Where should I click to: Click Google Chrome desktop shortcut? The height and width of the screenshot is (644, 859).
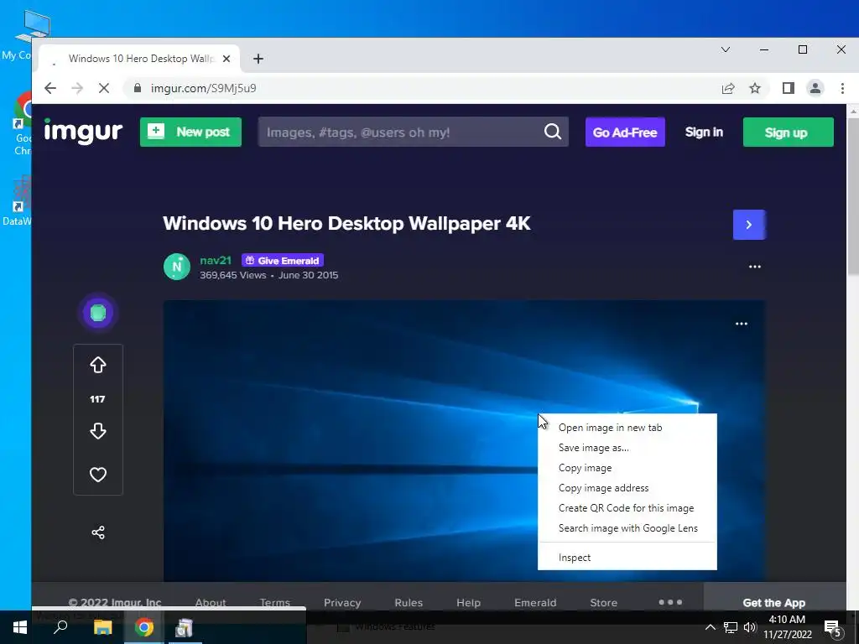coord(22,123)
